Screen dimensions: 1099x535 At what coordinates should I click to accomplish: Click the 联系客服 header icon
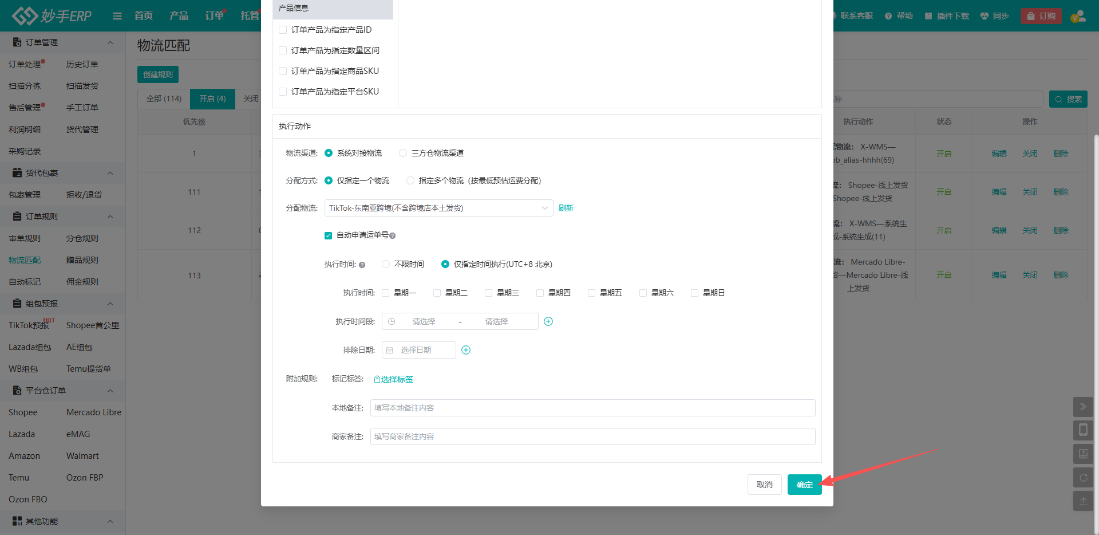pos(835,16)
